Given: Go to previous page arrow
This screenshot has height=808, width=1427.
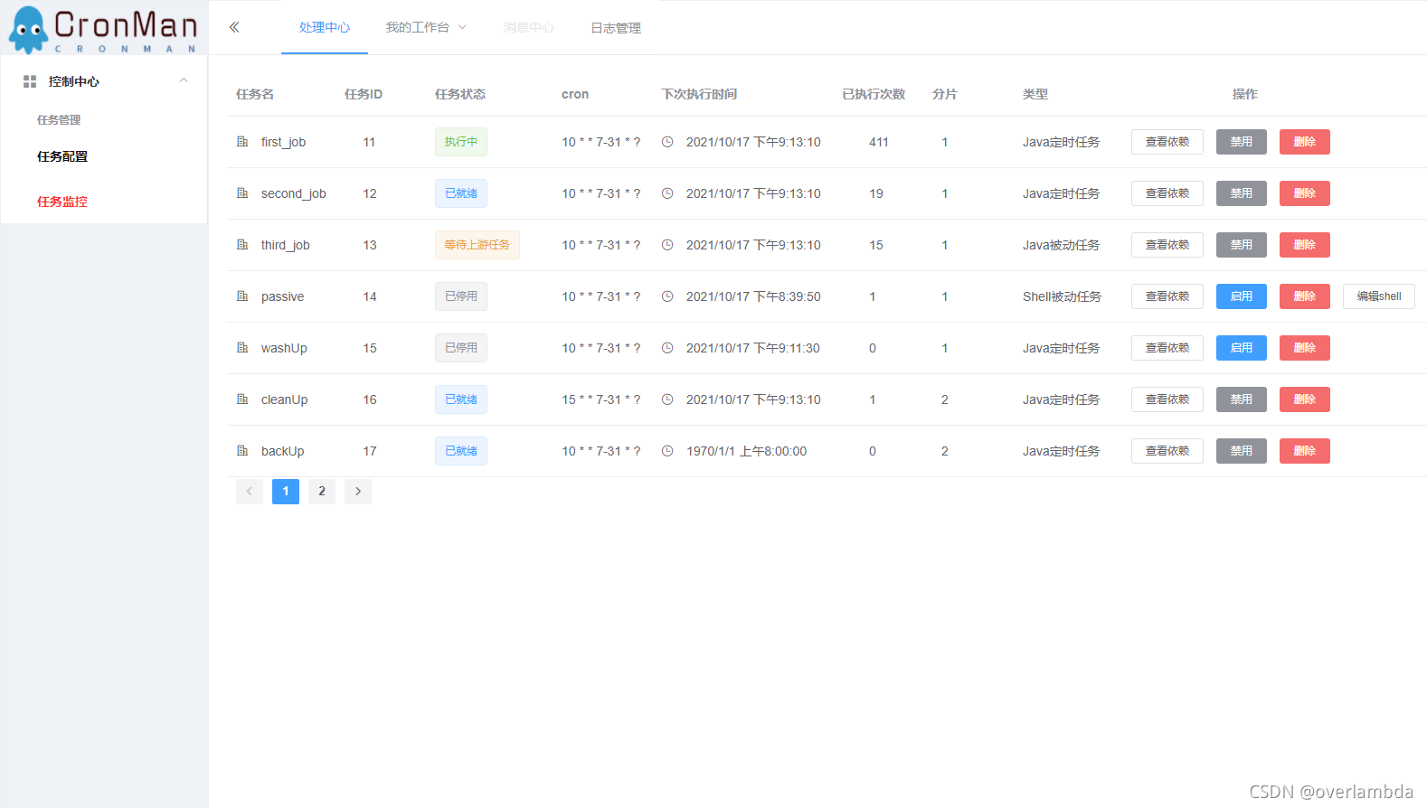Looking at the screenshot, I should coord(250,492).
